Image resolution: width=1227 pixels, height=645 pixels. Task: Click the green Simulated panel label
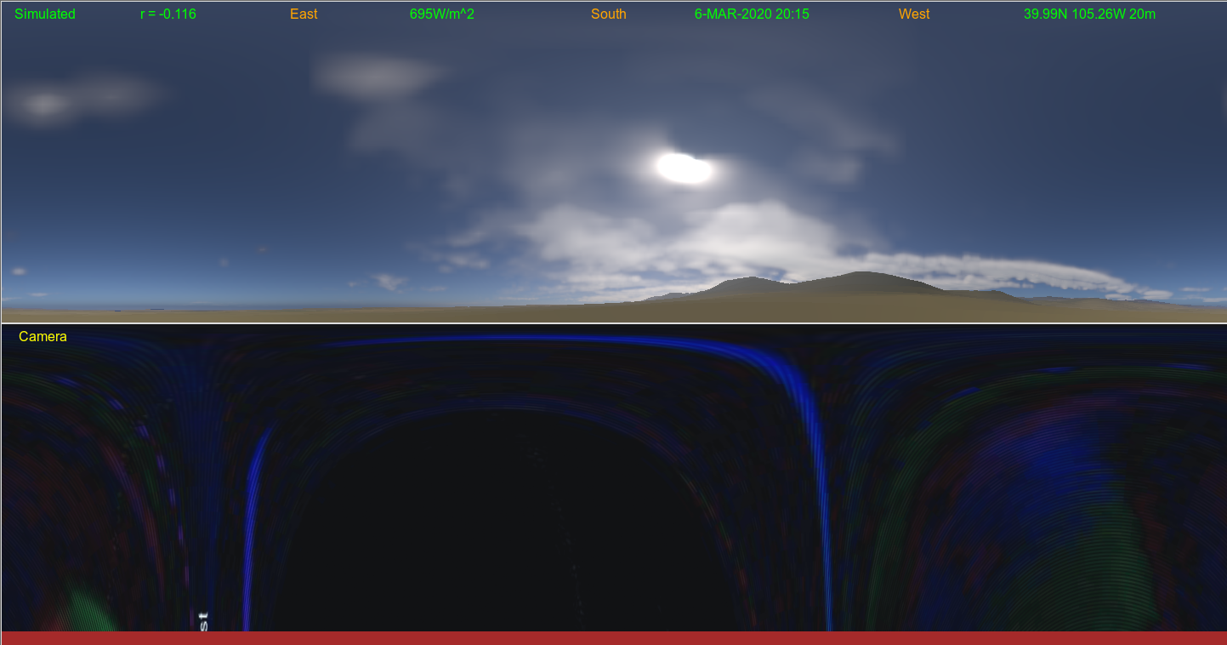(45, 14)
